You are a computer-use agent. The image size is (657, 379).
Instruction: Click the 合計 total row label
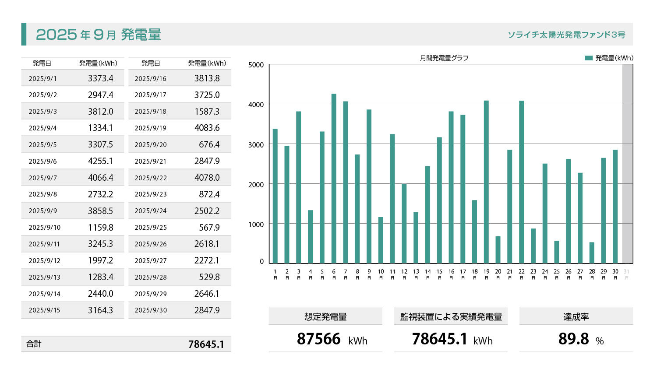34,344
